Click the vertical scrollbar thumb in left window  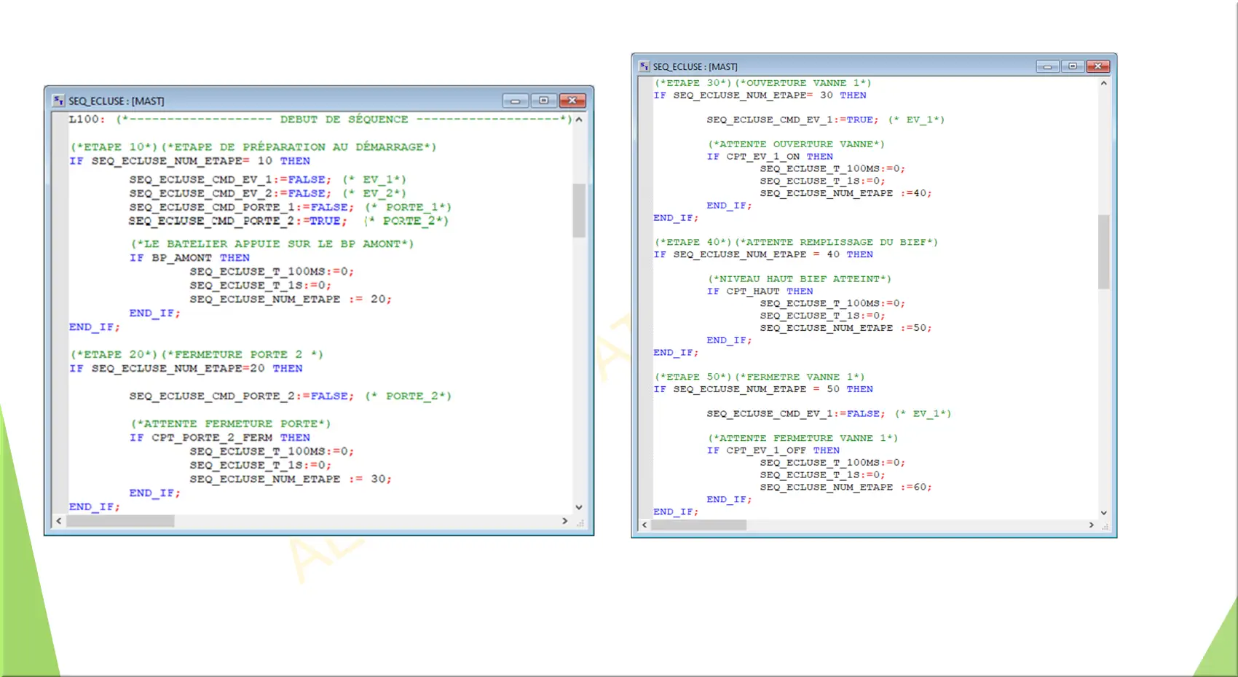pos(579,210)
